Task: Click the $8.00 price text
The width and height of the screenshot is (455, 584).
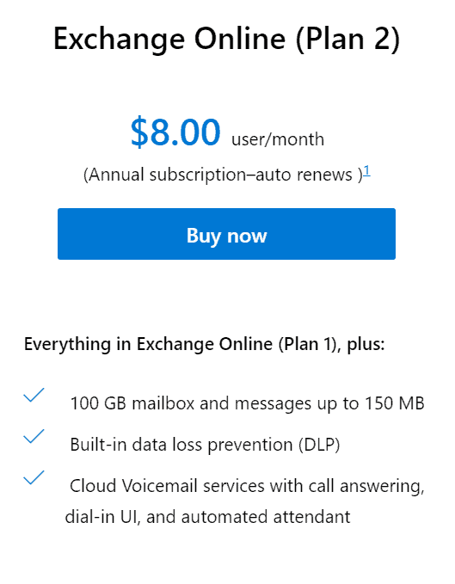Action: pyautogui.click(x=175, y=132)
